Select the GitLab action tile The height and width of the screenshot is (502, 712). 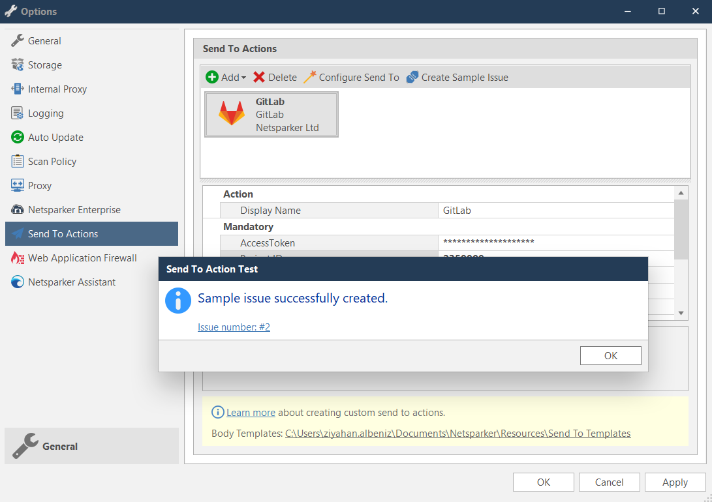[x=271, y=114]
